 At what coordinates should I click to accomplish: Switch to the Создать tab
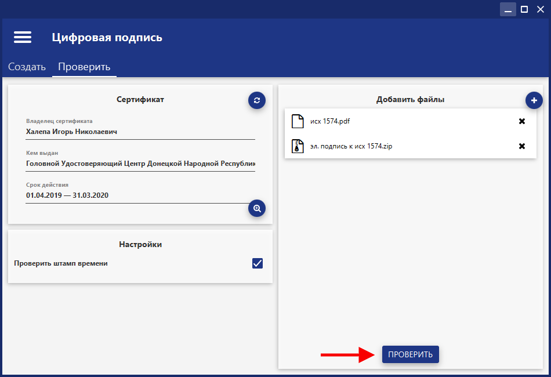click(x=27, y=67)
